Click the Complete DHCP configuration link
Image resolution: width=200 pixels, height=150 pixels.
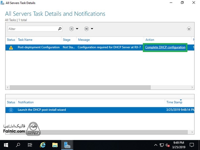point(165,47)
